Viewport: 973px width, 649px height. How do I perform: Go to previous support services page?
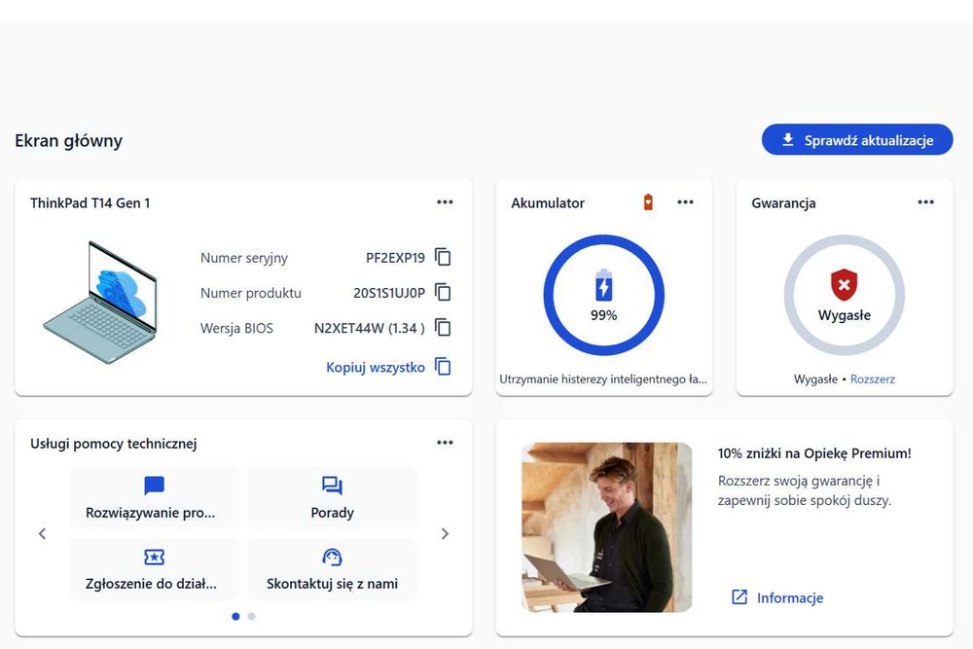42,533
